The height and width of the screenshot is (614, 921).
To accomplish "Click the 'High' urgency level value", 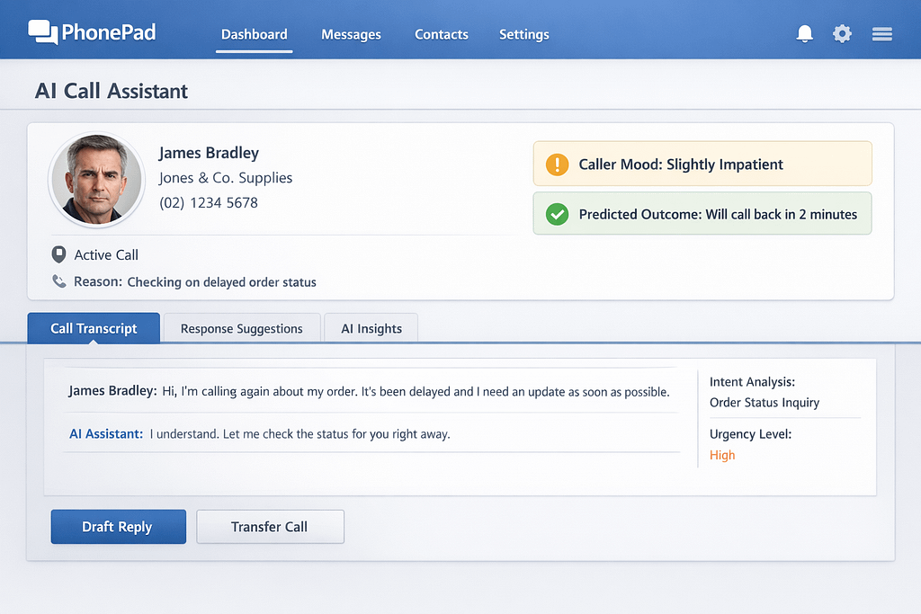I will (722, 456).
